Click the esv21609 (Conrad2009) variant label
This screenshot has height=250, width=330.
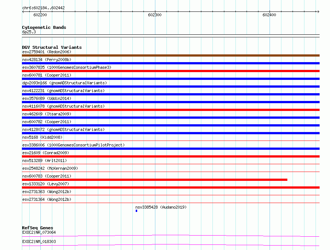[x=46, y=153]
